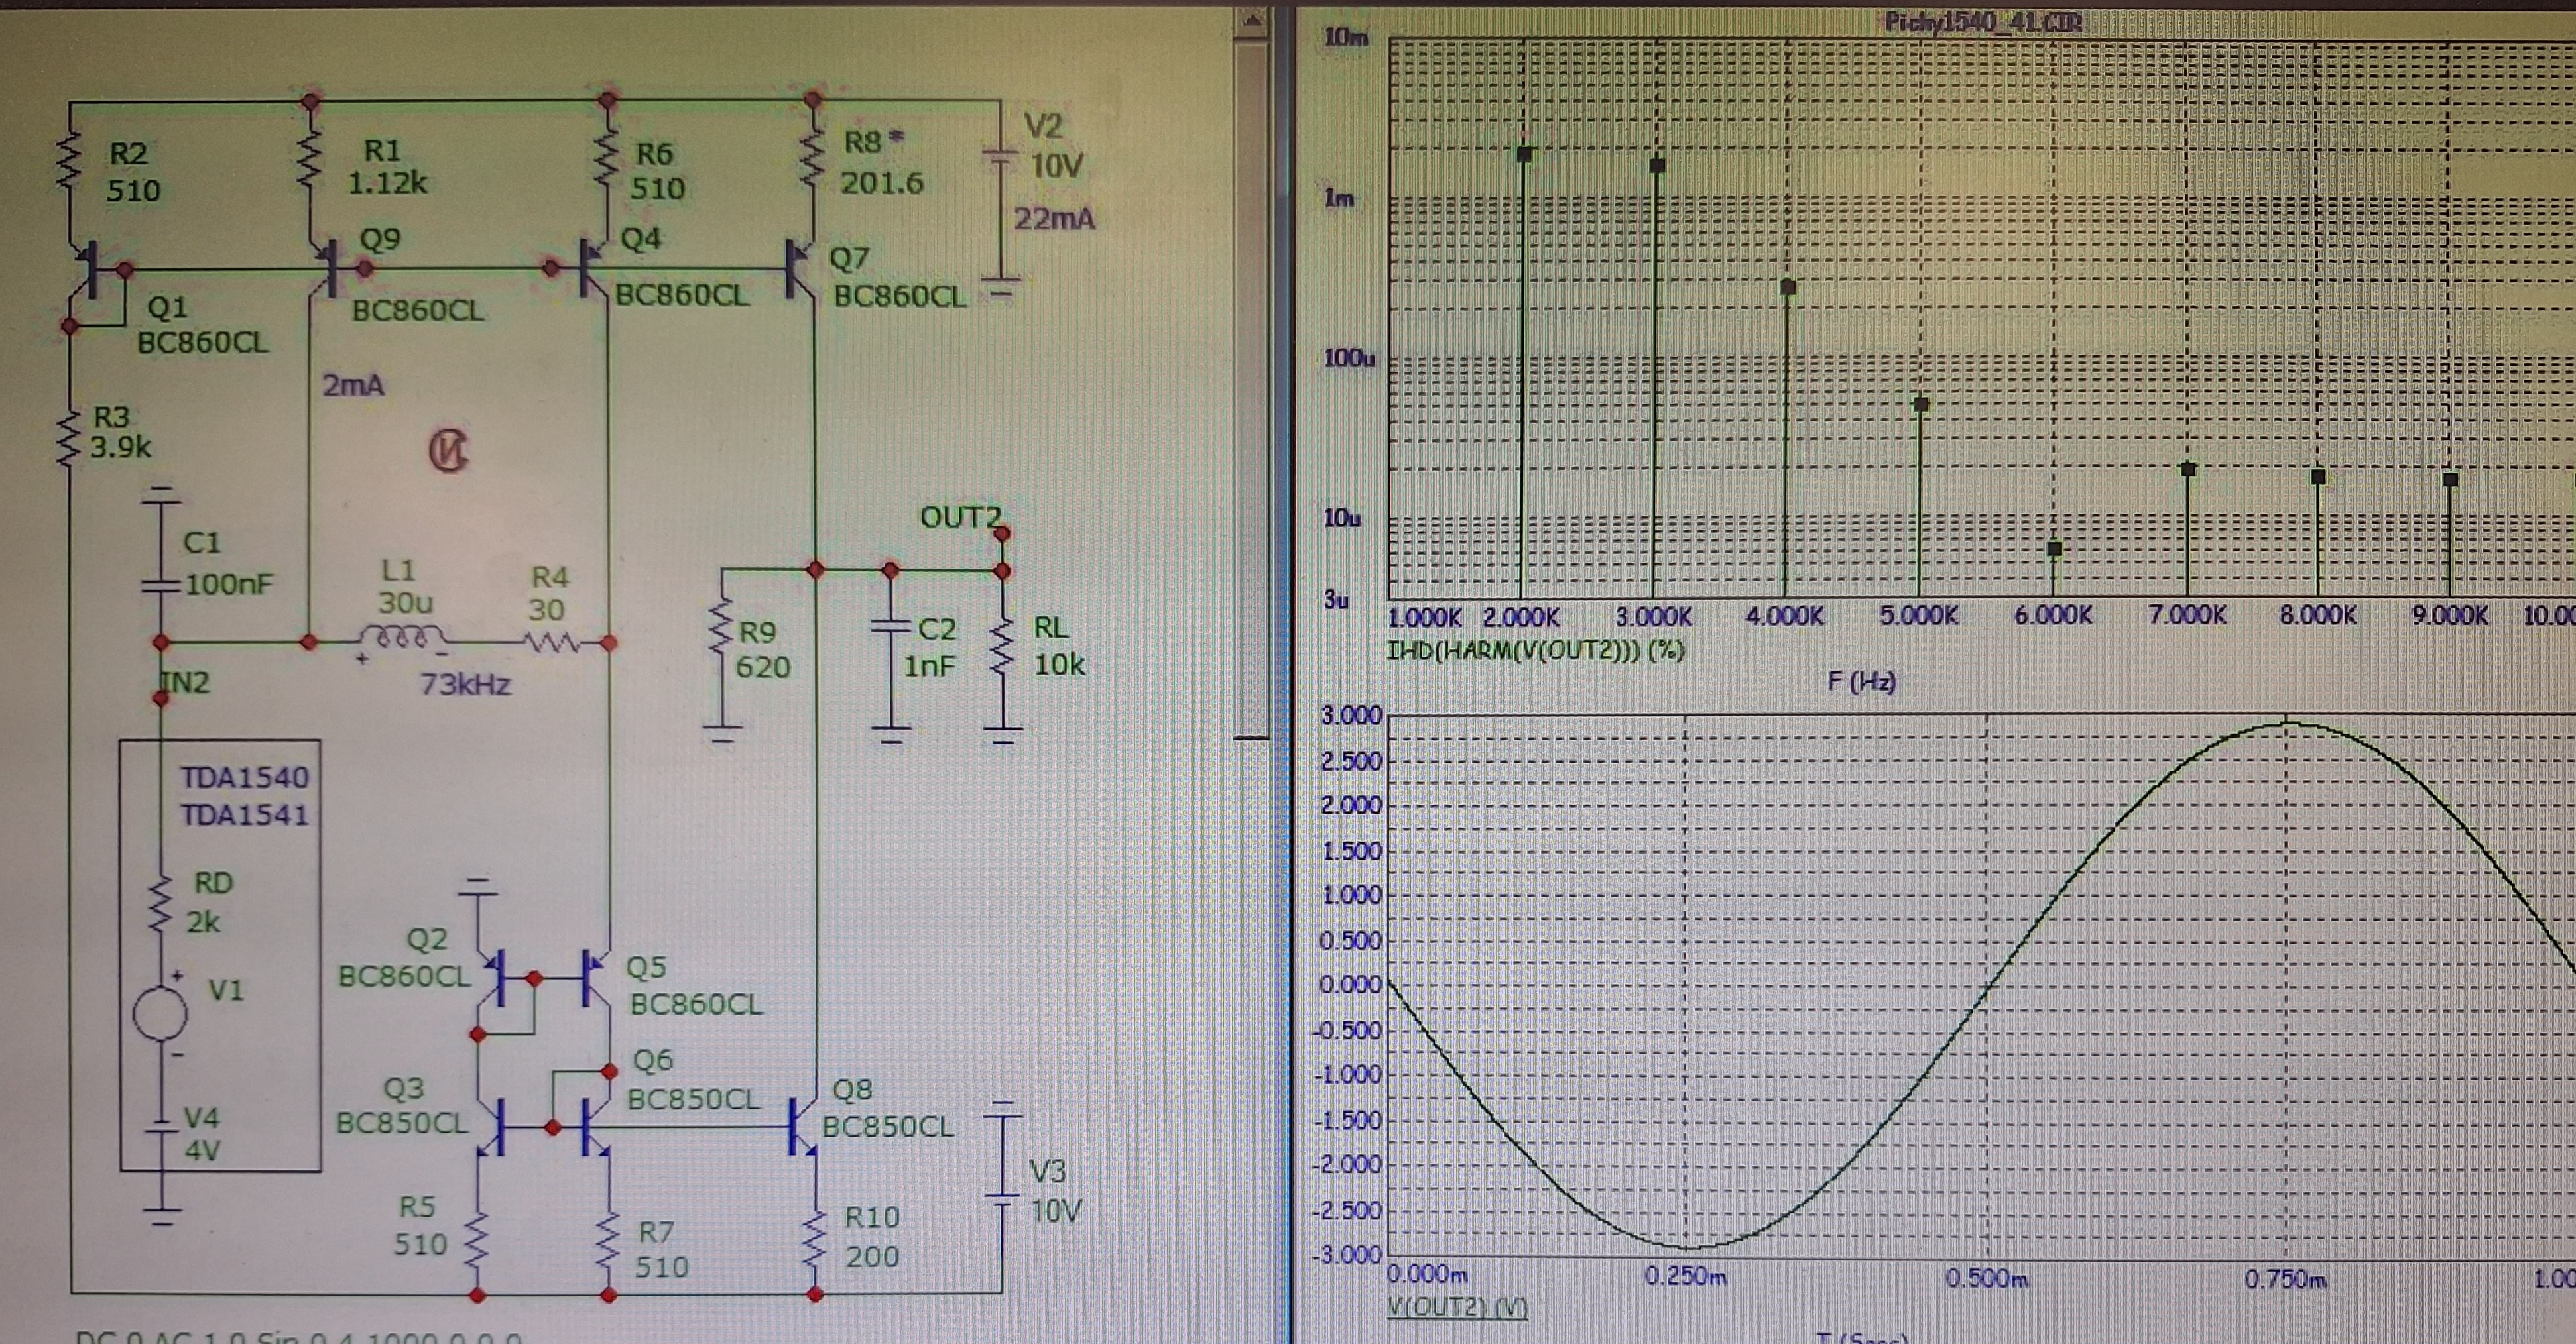Viewport: 2576px width, 1344px height.
Task: Click the IHD(HARM(V(OUT2))) (%) plot label
Action: 1535,651
